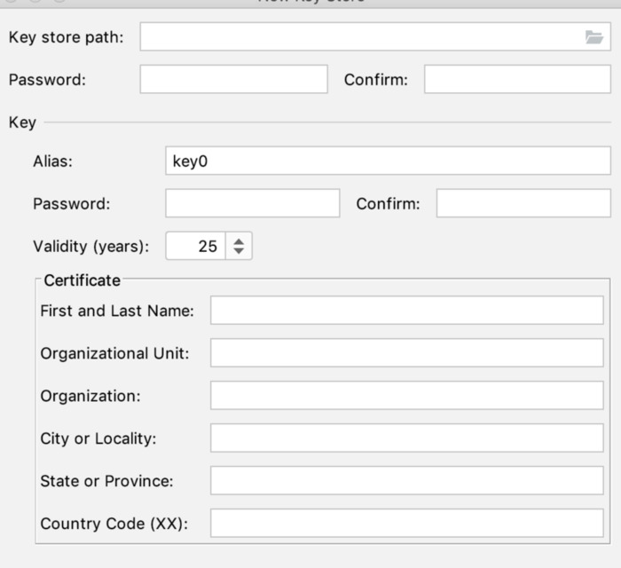The width and height of the screenshot is (621, 568).
Task: Click the key store Confirm password field
Action: point(516,79)
